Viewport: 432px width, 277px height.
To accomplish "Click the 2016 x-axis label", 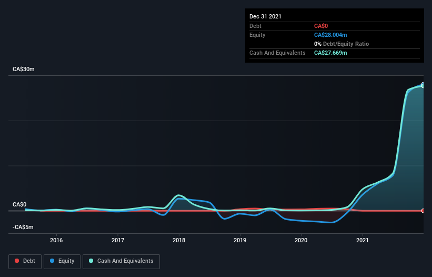I will 56,240.
